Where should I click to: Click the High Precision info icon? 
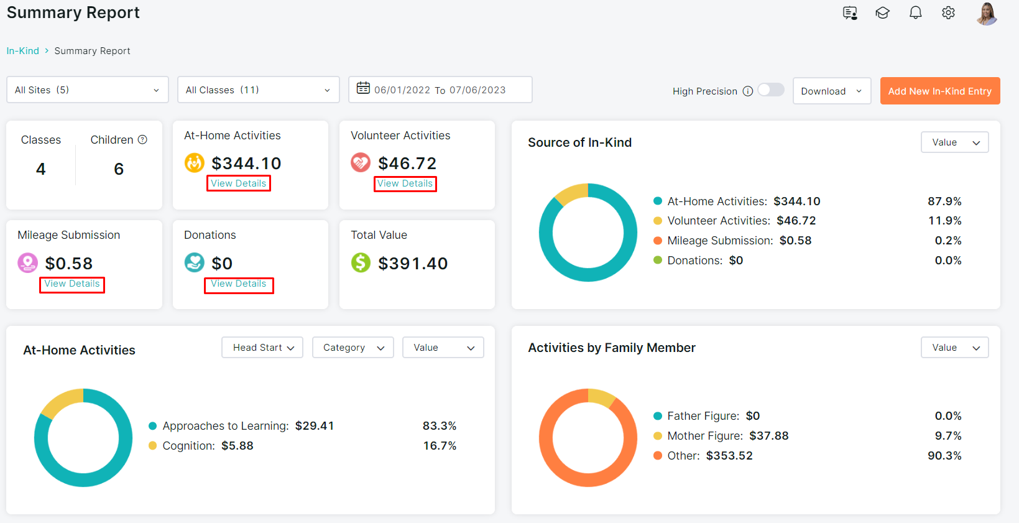click(748, 91)
